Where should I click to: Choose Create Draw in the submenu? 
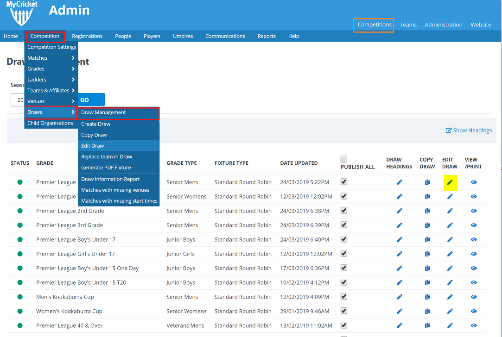pos(119,124)
